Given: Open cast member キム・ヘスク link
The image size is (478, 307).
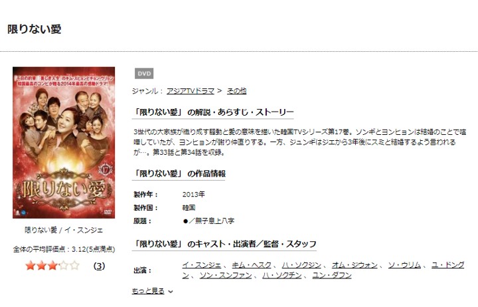Looking at the screenshot, I should [x=252, y=265].
